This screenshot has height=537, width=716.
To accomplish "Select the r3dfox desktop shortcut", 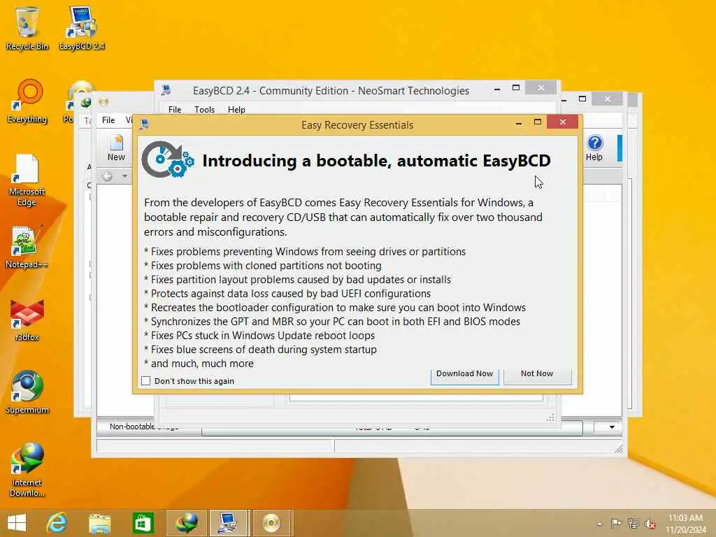I will (x=27, y=319).
